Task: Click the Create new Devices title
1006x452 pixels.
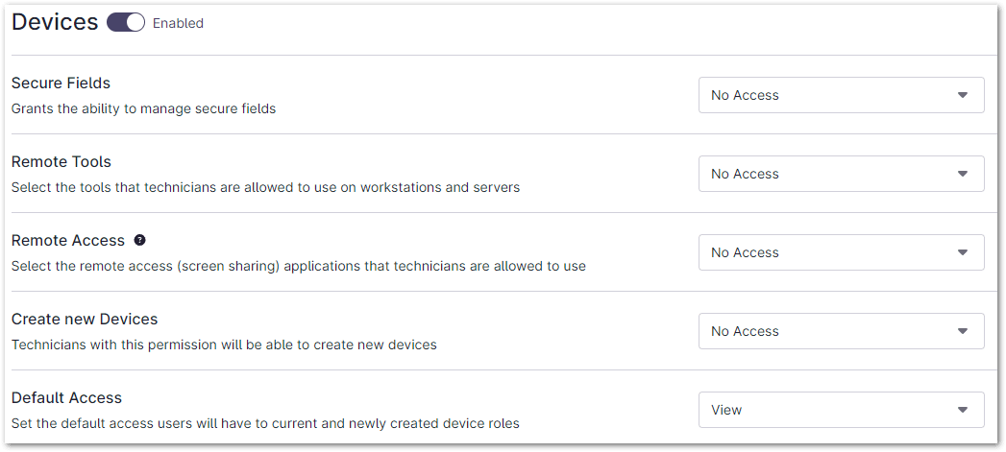Action: tap(85, 319)
